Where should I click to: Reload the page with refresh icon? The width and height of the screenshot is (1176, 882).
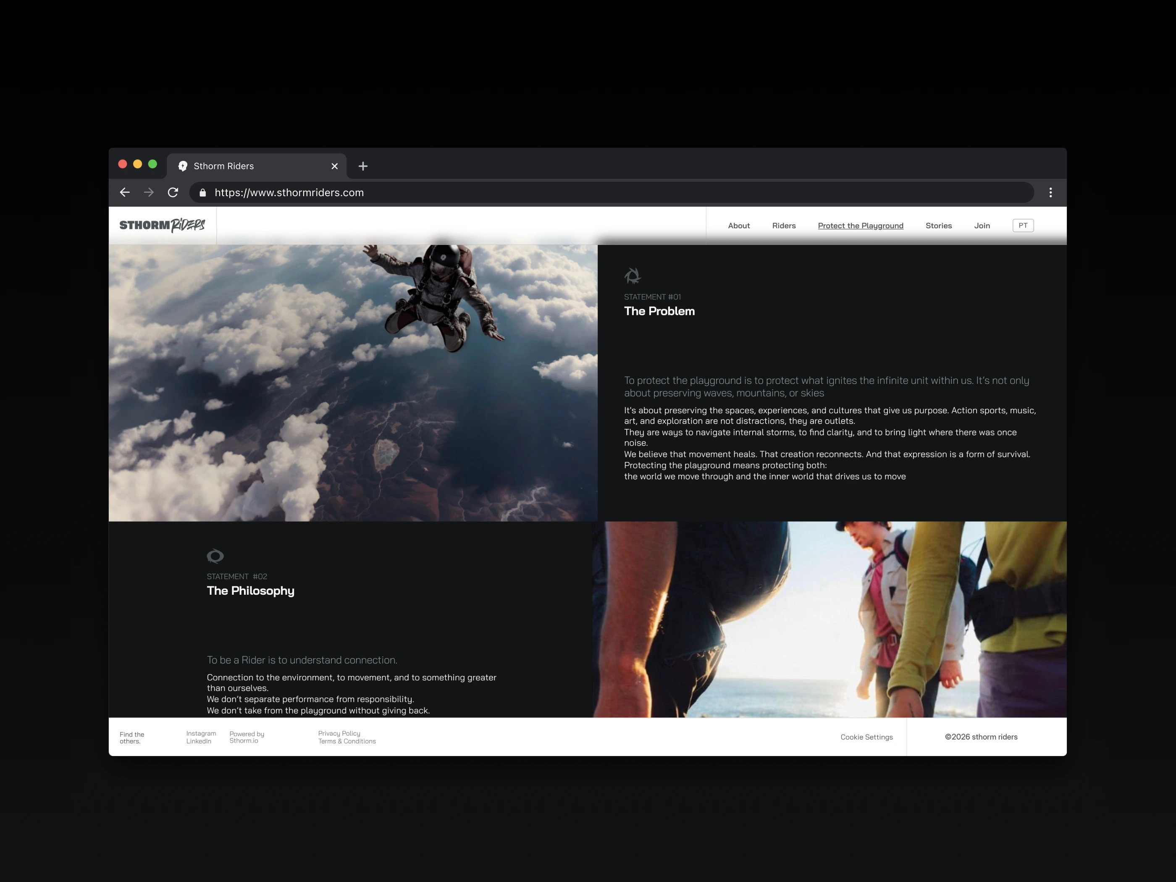(173, 192)
